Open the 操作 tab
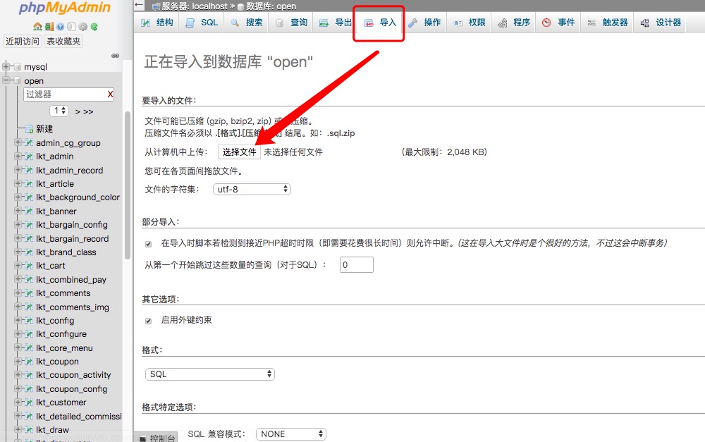The height and width of the screenshot is (442, 705). tap(425, 23)
